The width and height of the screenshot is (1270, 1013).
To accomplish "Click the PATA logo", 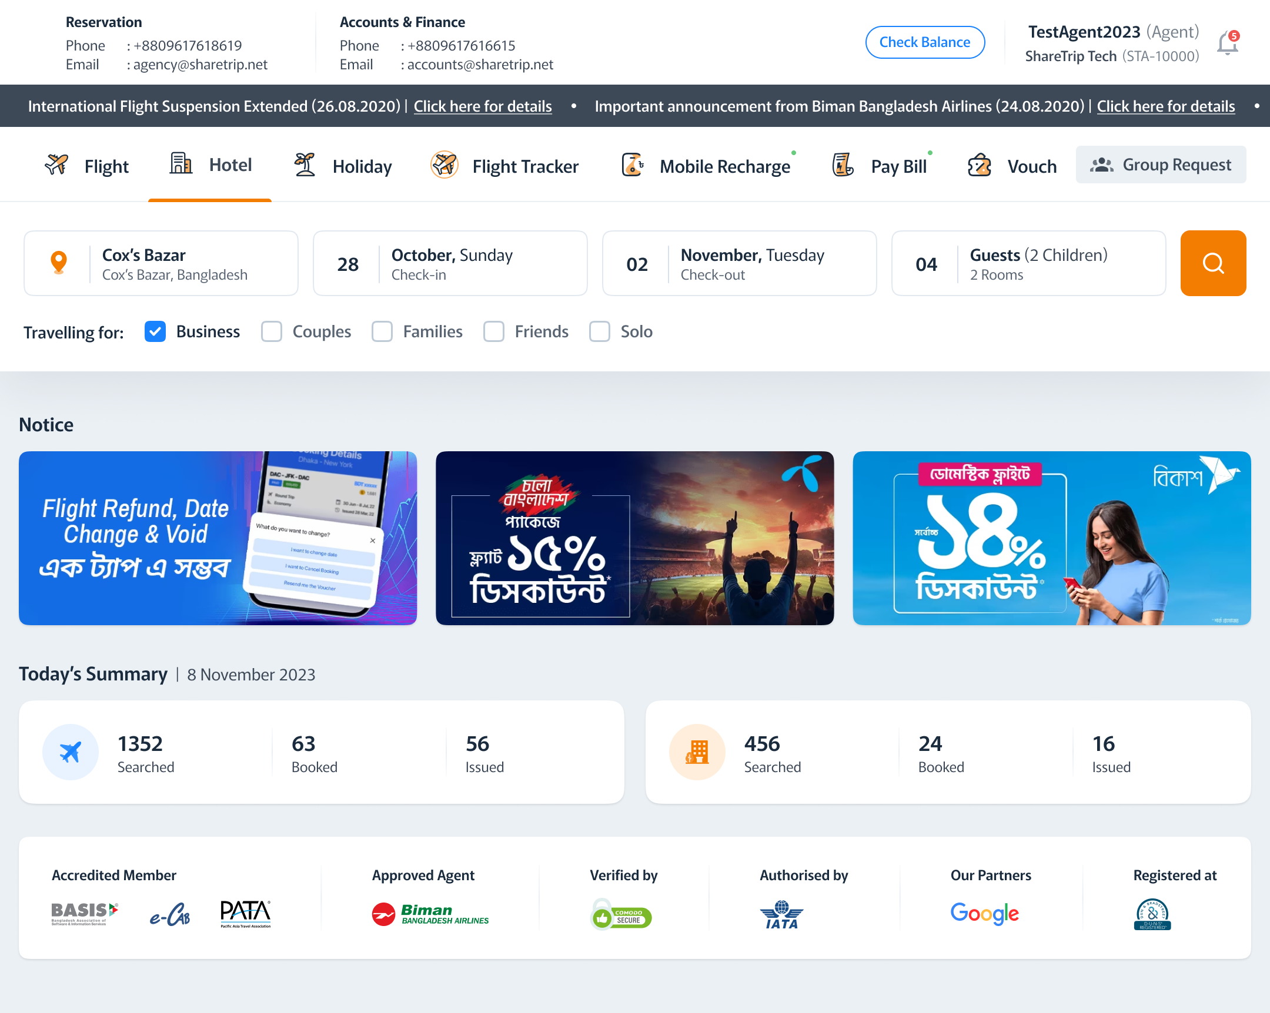I will [x=245, y=914].
